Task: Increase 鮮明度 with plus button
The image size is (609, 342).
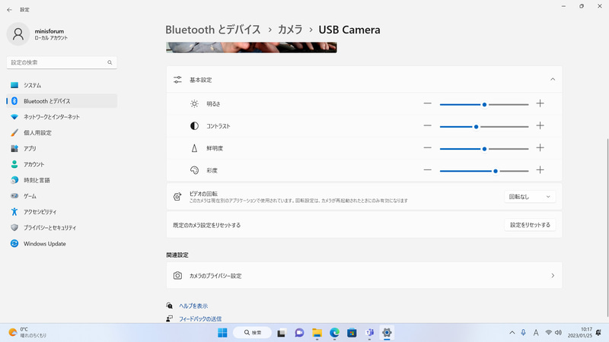Action: (540, 147)
